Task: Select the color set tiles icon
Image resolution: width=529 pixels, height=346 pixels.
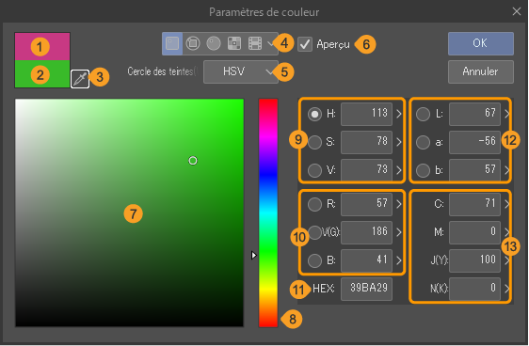Action: (x=234, y=43)
